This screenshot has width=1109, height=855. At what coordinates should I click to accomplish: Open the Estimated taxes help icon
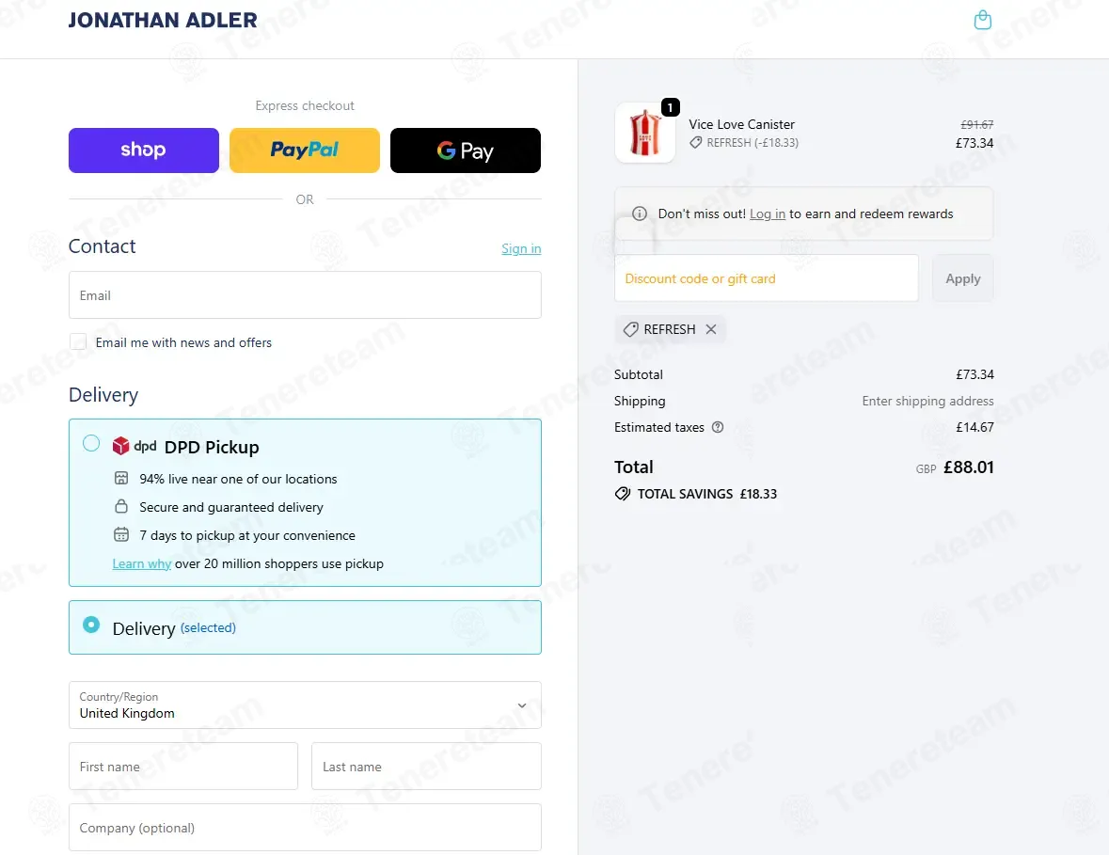tap(717, 427)
